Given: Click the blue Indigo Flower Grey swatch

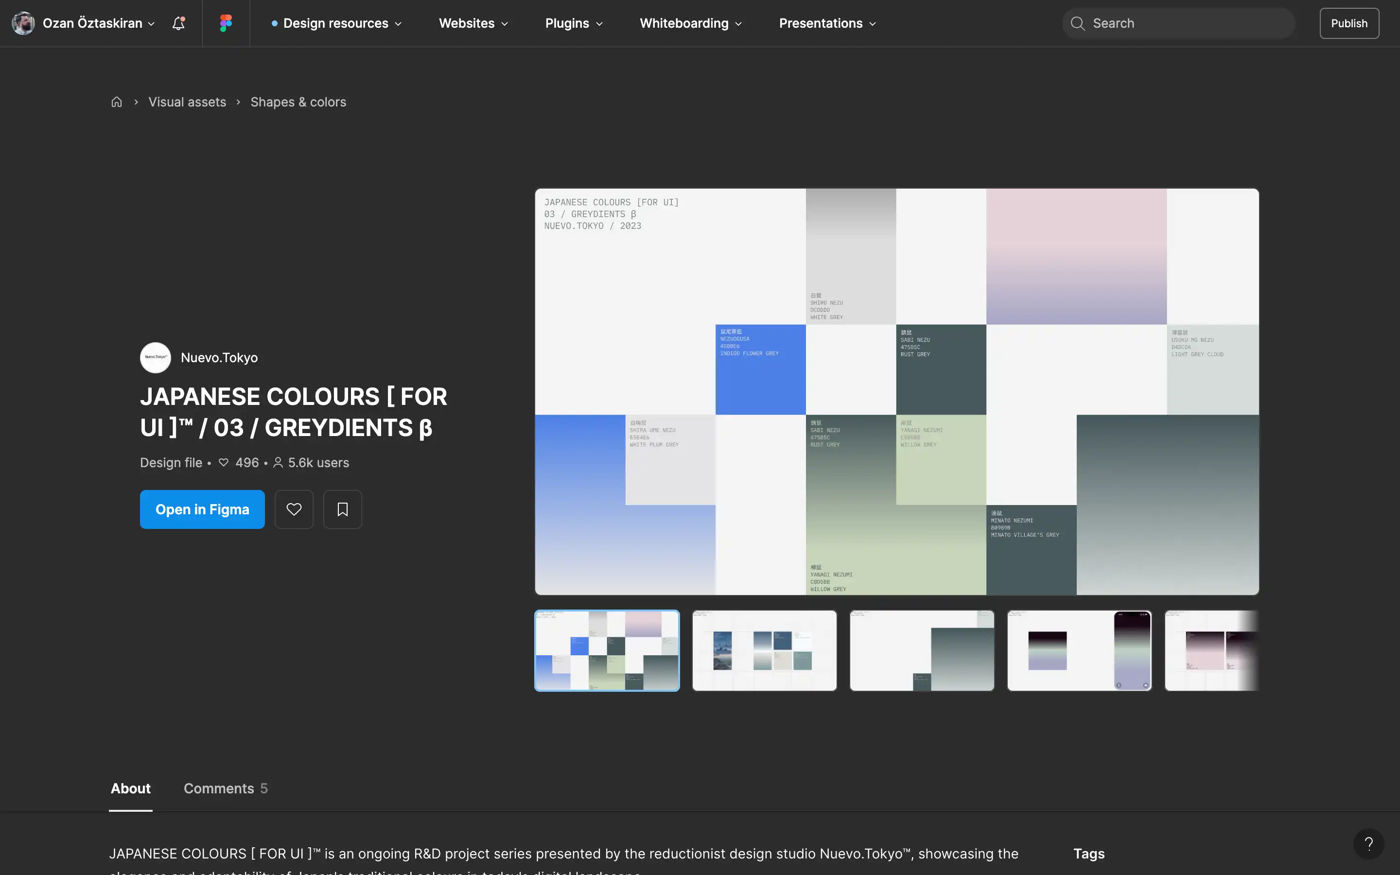Looking at the screenshot, I should (x=760, y=369).
